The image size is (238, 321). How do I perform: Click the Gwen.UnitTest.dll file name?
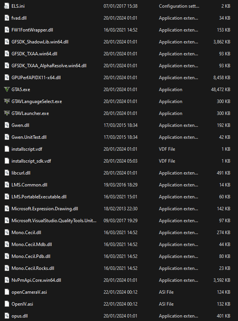click(29, 137)
